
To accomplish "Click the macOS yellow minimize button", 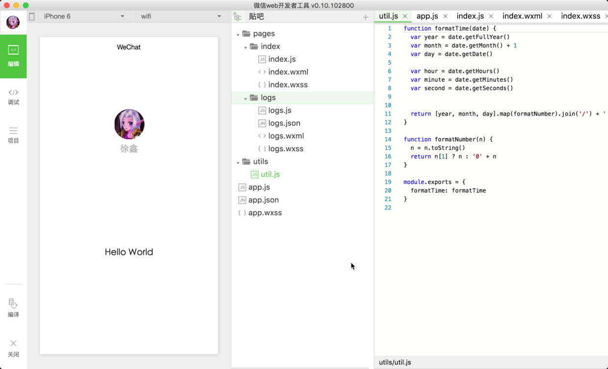I will (x=16, y=5).
